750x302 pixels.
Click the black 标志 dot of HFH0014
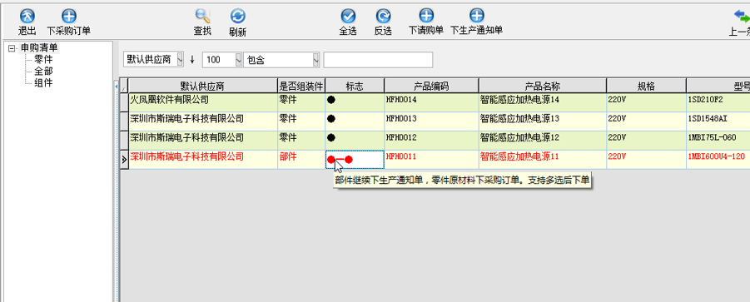pos(331,100)
